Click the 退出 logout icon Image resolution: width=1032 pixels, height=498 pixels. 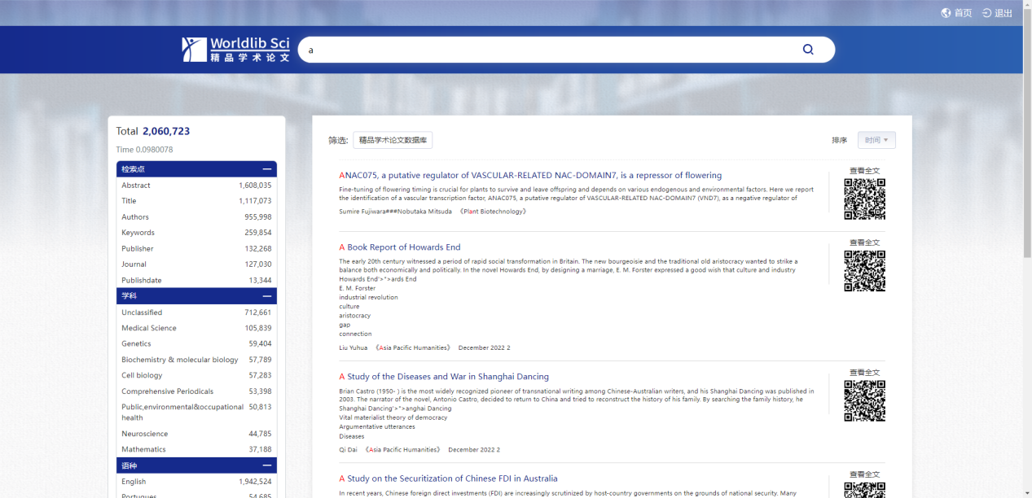pos(986,13)
